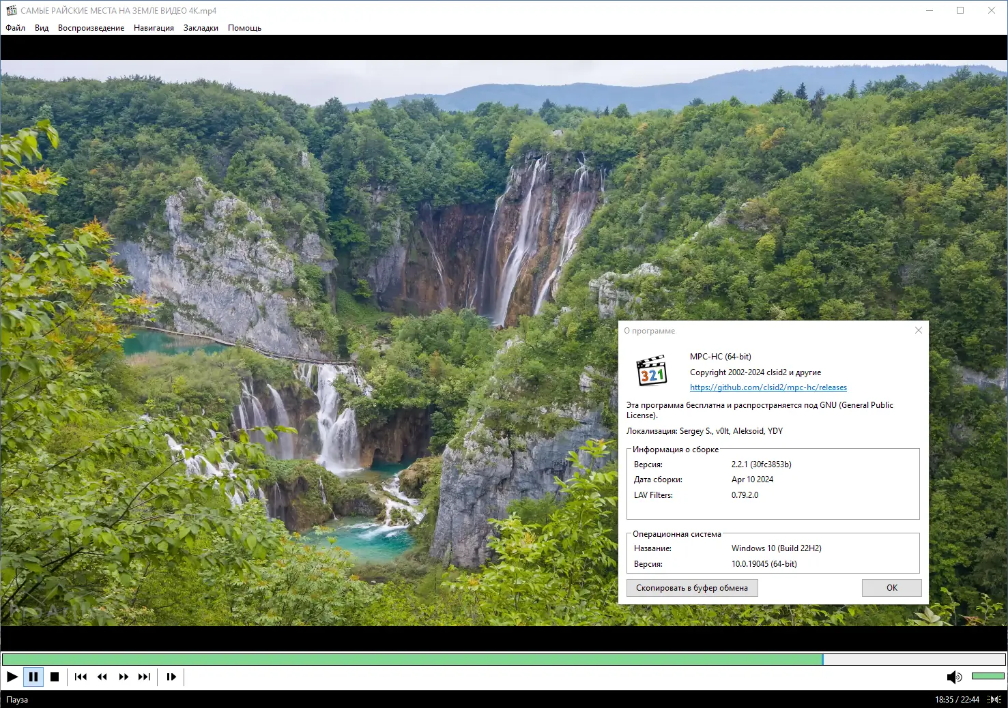
Task: Open the github mpc-hc releases link
Action: (768, 387)
